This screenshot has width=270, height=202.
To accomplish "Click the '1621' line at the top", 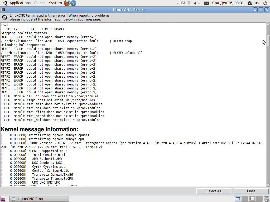I will (x=4, y=25).
